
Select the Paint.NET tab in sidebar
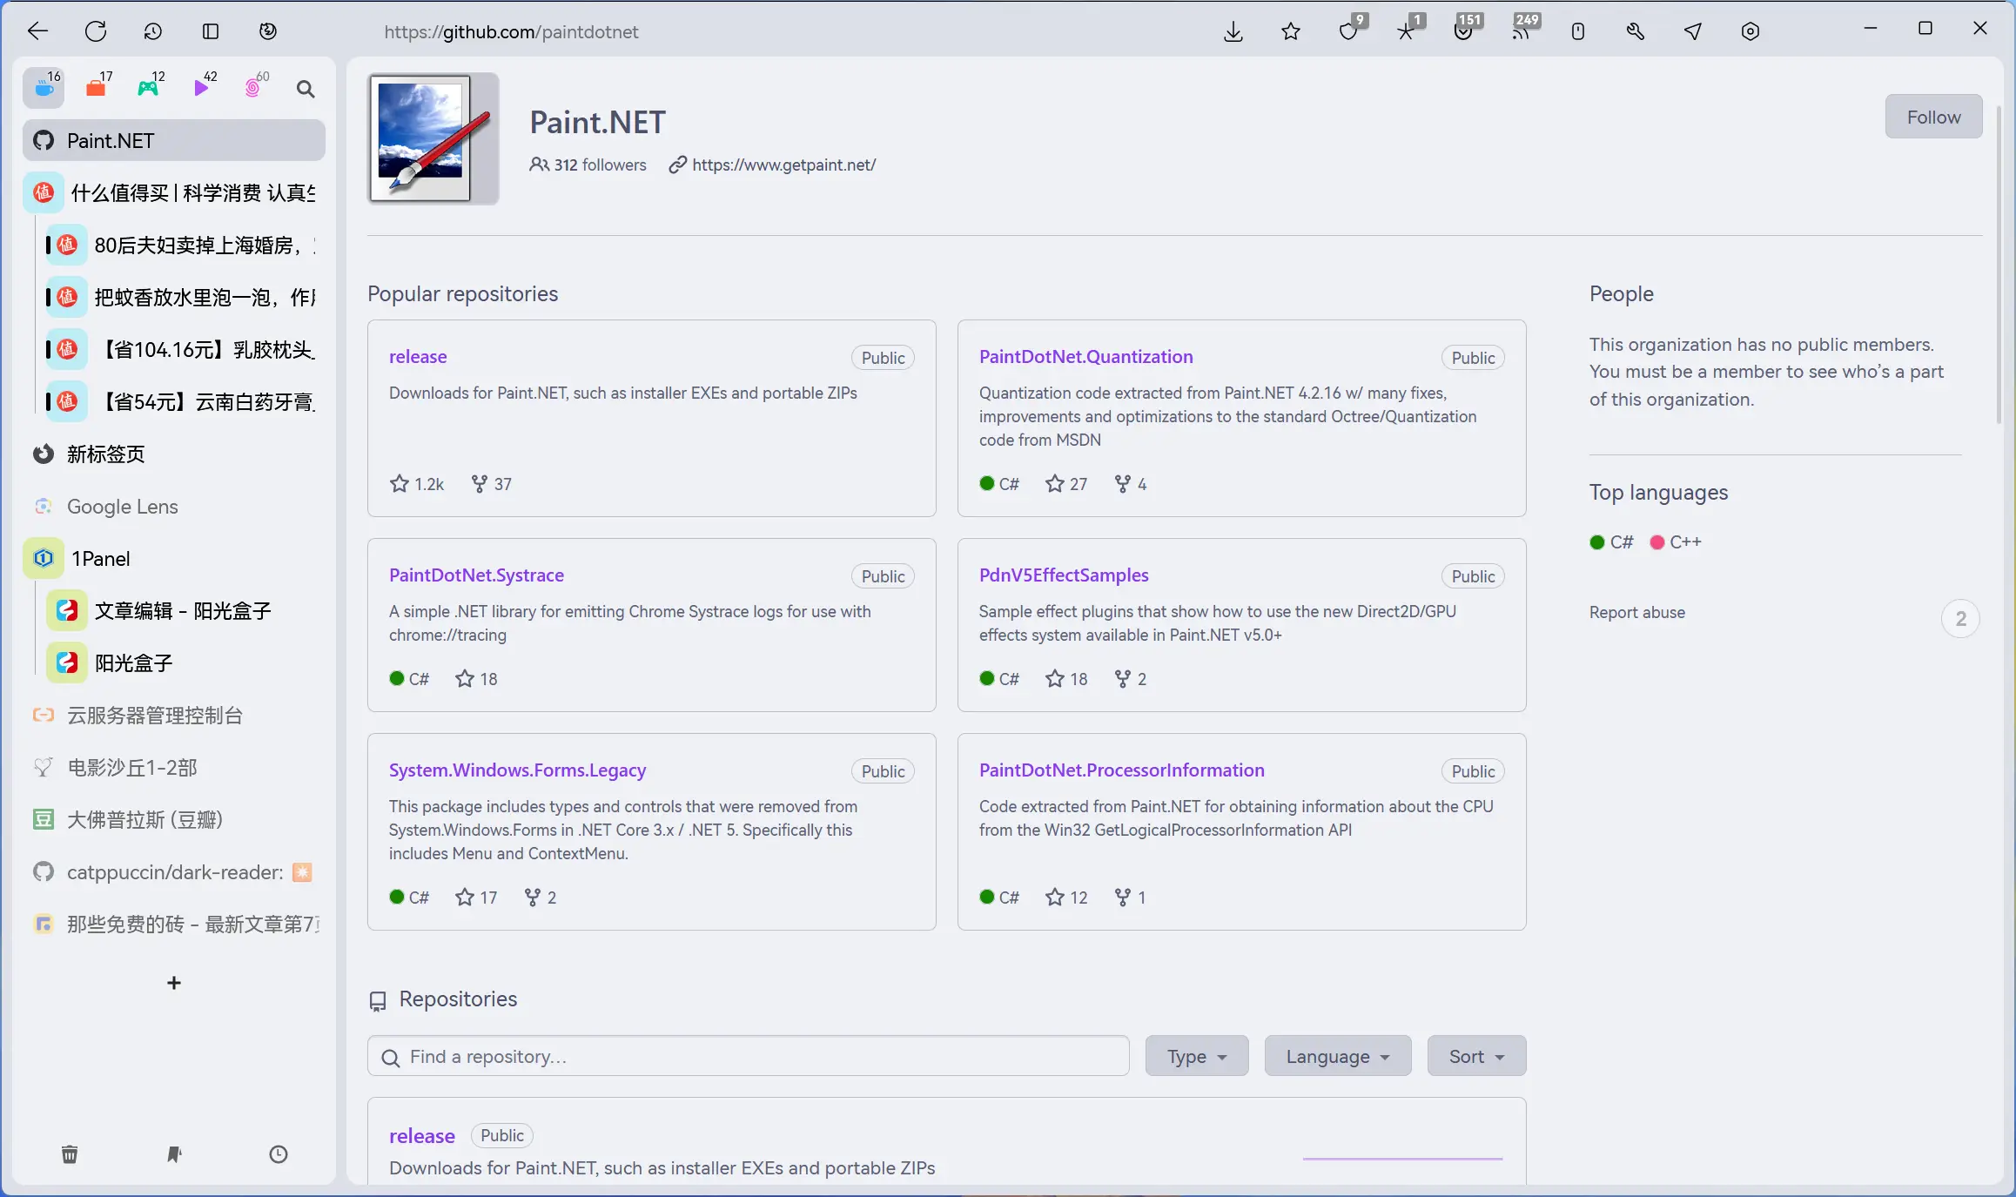pyautogui.click(x=174, y=140)
